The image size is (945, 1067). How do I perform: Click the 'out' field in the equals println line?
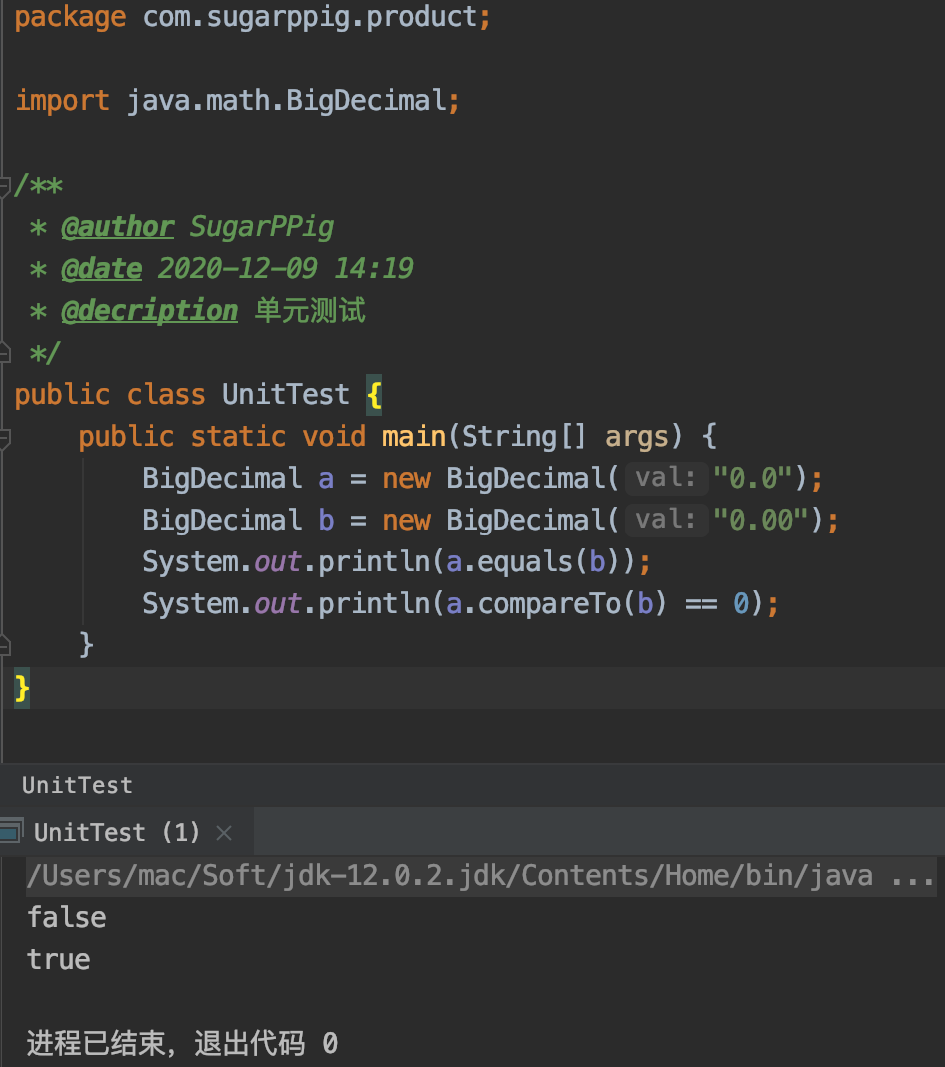tap(278, 562)
